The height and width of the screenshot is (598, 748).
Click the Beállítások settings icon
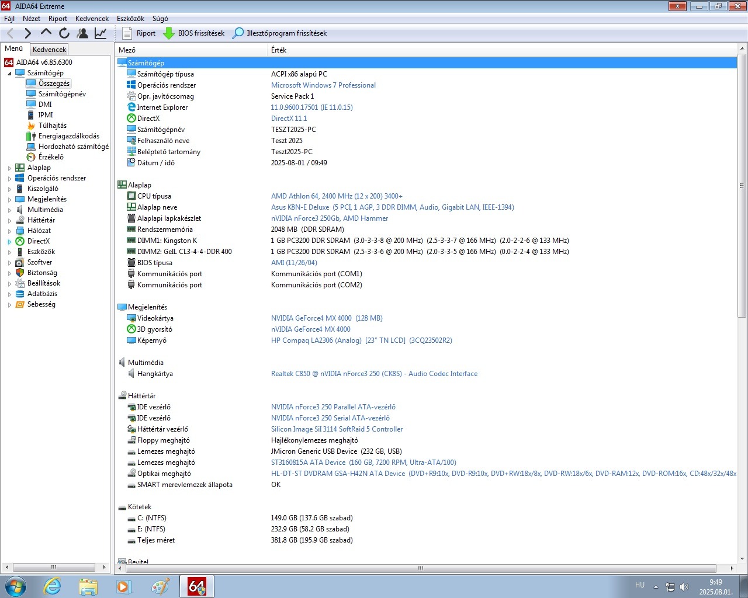(x=20, y=283)
